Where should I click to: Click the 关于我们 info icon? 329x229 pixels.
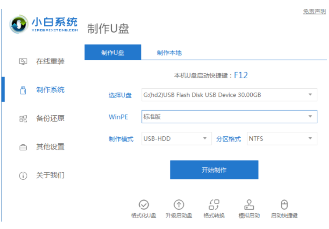(x=23, y=176)
